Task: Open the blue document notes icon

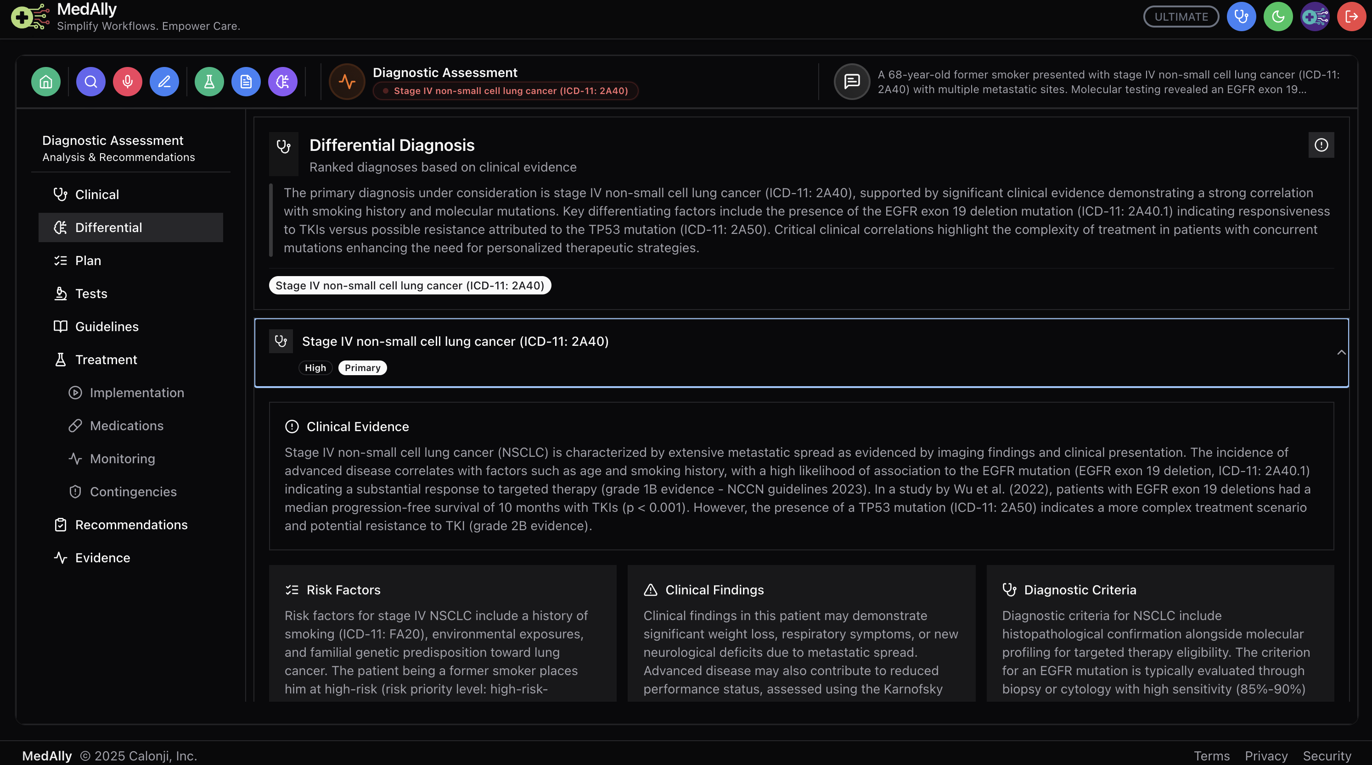Action: click(246, 81)
